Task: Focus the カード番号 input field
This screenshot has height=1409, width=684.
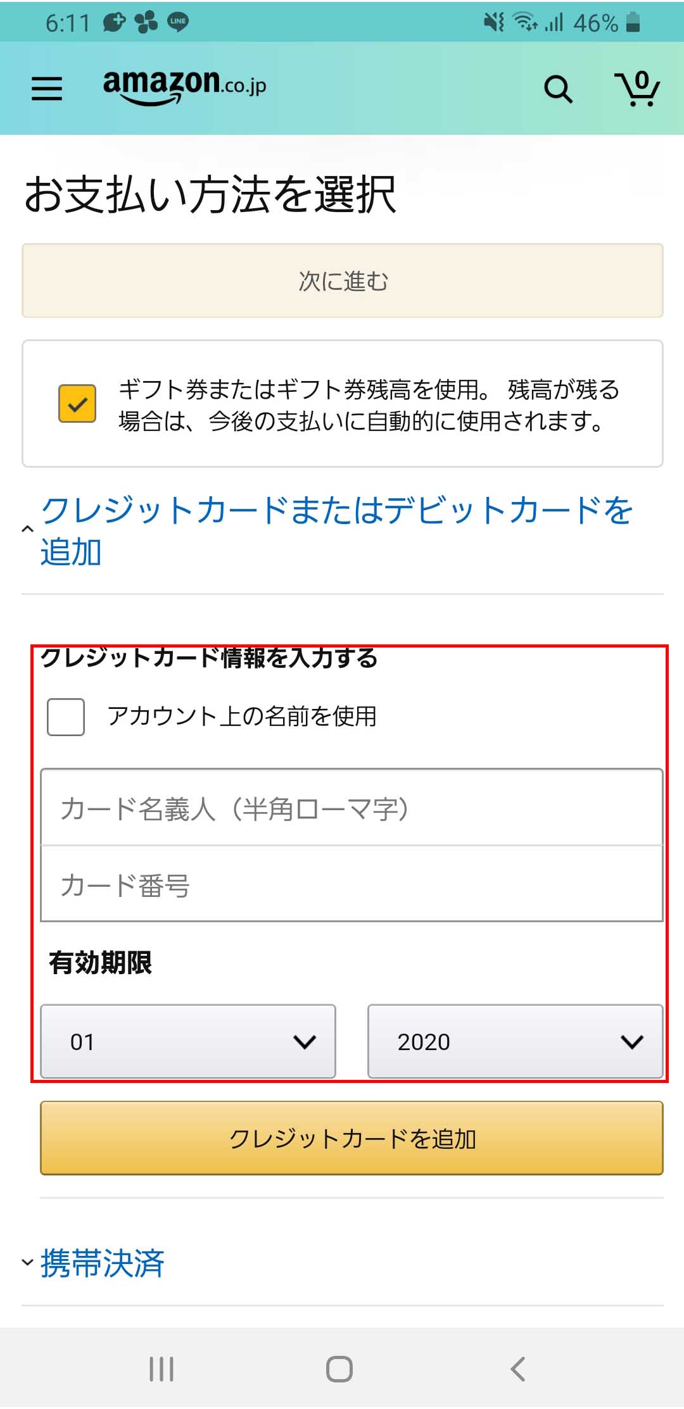Action: 351,884
